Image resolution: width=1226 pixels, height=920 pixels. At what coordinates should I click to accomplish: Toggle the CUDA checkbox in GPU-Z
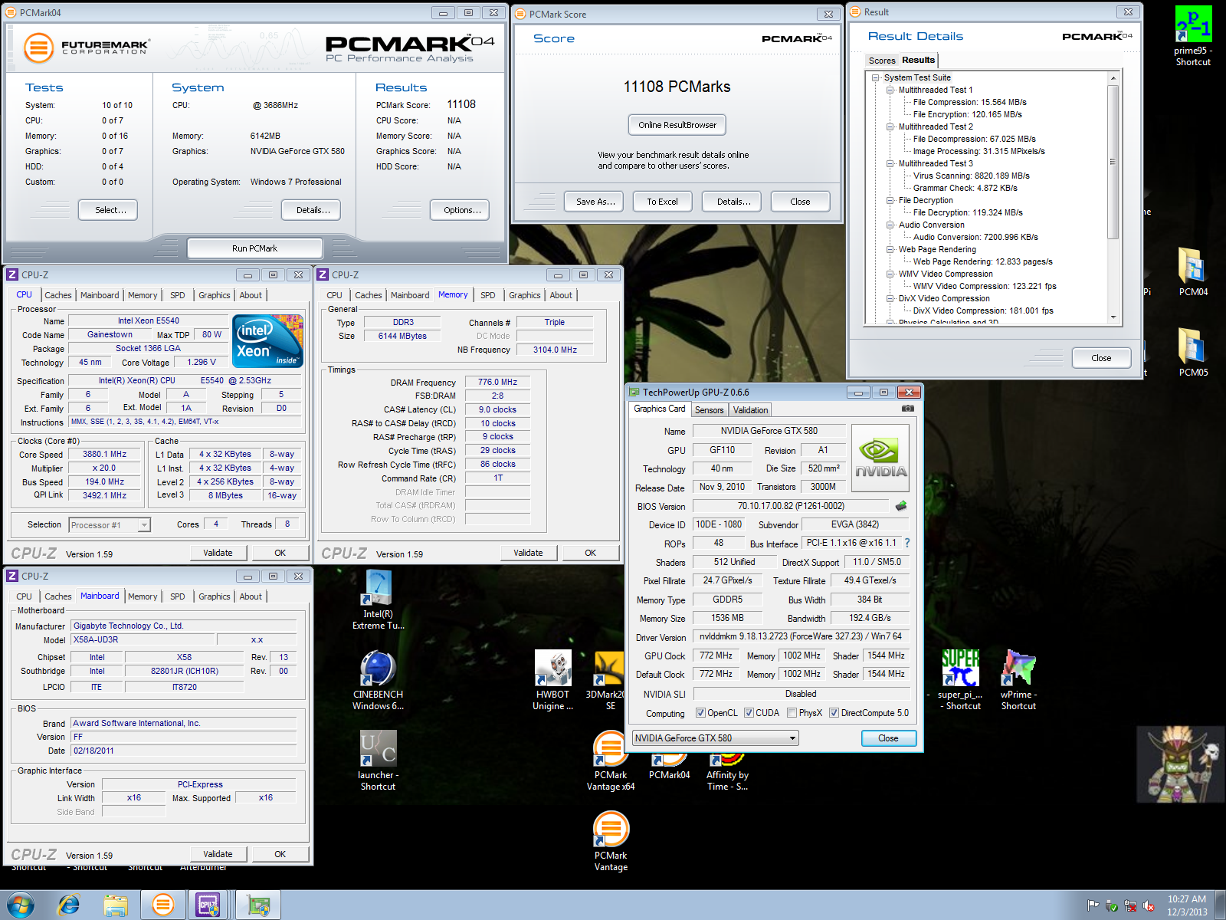(x=749, y=713)
